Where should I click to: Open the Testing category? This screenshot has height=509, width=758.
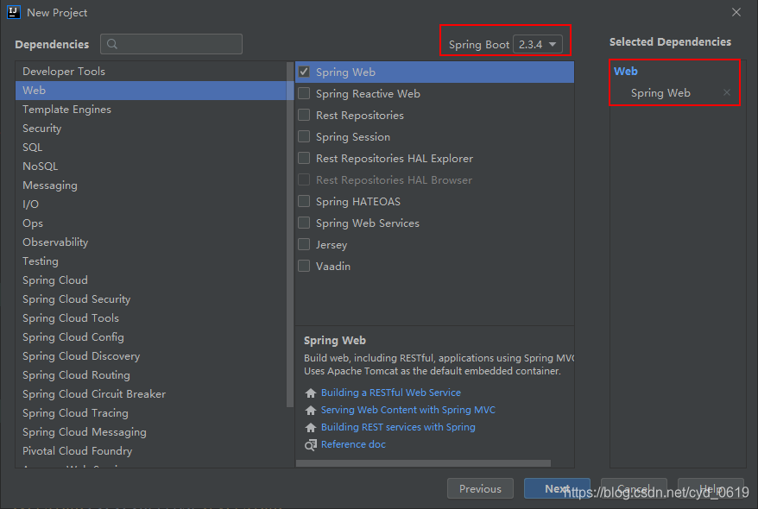pyautogui.click(x=151, y=261)
